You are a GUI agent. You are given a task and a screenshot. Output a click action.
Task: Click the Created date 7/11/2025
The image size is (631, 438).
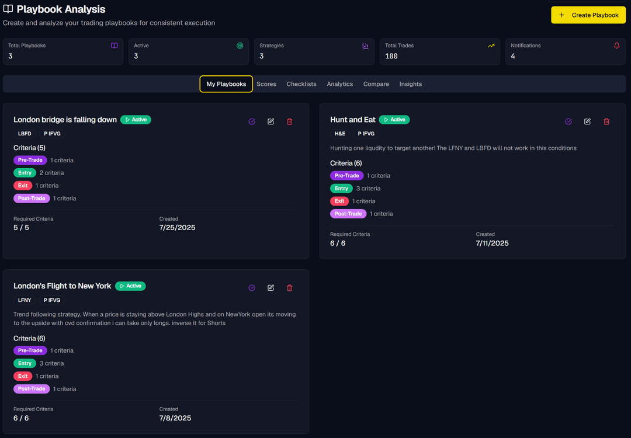point(492,244)
